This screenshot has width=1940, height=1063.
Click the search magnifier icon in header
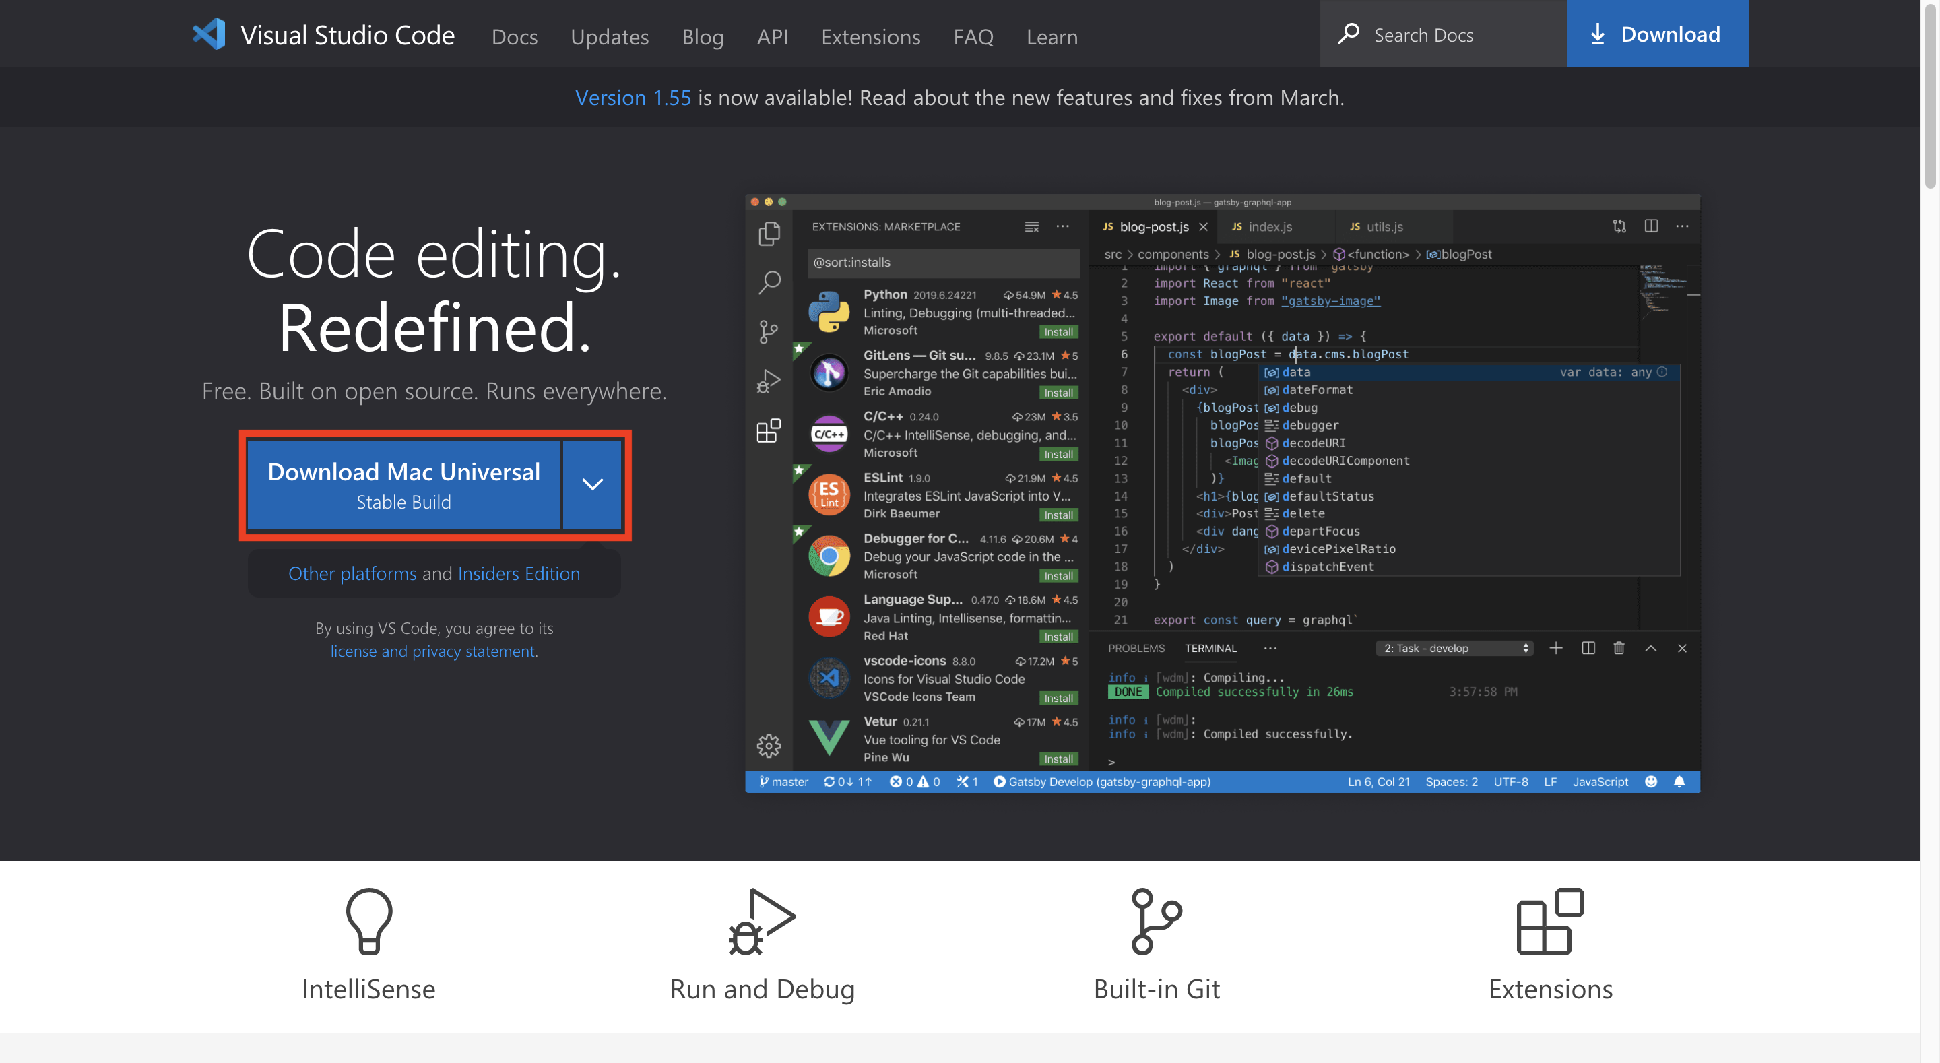[1348, 34]
